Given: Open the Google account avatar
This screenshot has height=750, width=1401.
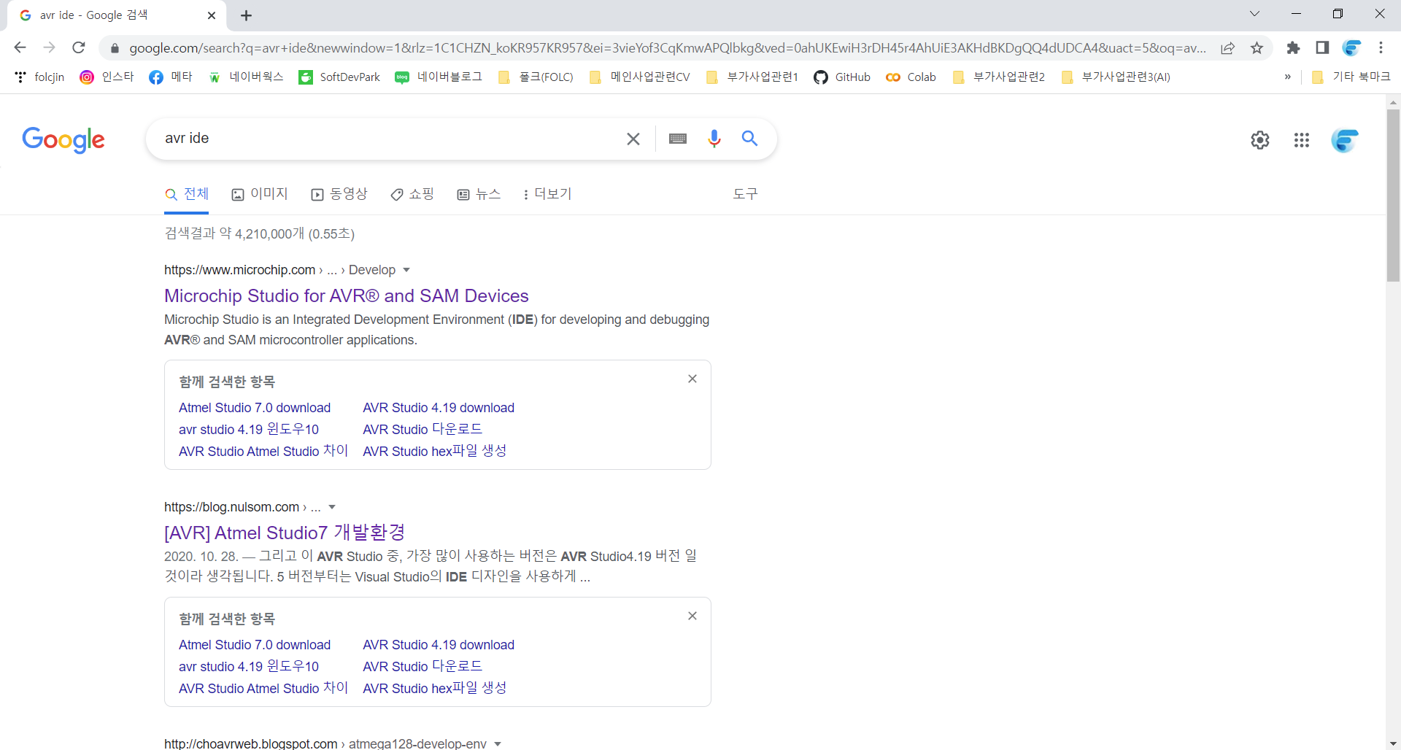Looking at the screenshot, I should pyautogui.click(x=1345, y=140).
